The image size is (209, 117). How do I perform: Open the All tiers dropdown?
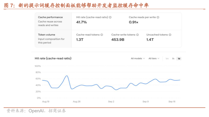[x=154, y=58]
